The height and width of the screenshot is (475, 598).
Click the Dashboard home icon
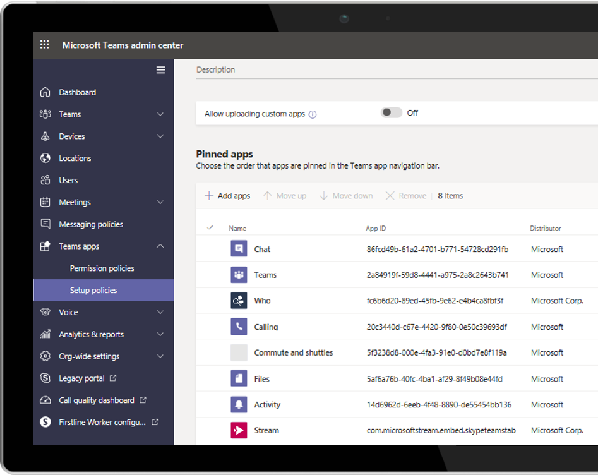(x=45, y=92)
